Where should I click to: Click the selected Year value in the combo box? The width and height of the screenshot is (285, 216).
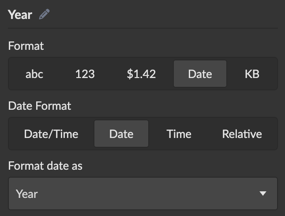coord(27,194)
